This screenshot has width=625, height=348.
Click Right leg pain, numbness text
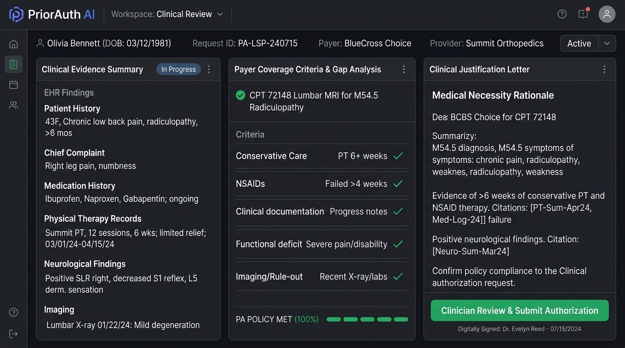pyautogui.click(x=90, y=166)
